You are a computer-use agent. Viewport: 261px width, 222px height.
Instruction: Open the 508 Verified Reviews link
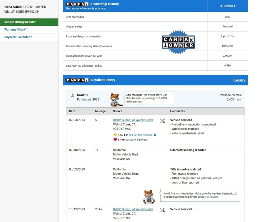(x=140, y=135)
